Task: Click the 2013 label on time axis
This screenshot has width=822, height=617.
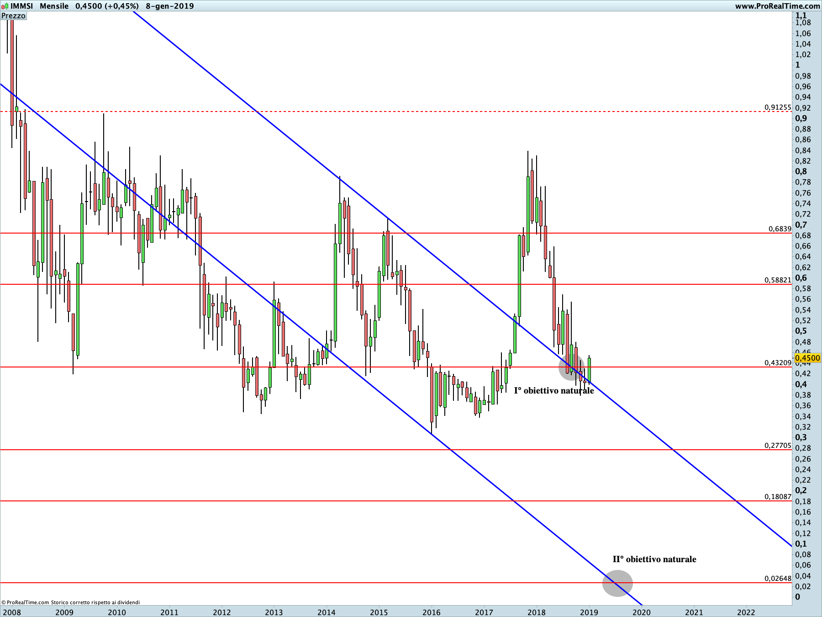Action: [274, 612]
